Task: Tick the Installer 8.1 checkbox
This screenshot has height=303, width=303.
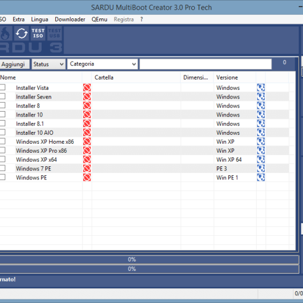Action: coord(2,124)
